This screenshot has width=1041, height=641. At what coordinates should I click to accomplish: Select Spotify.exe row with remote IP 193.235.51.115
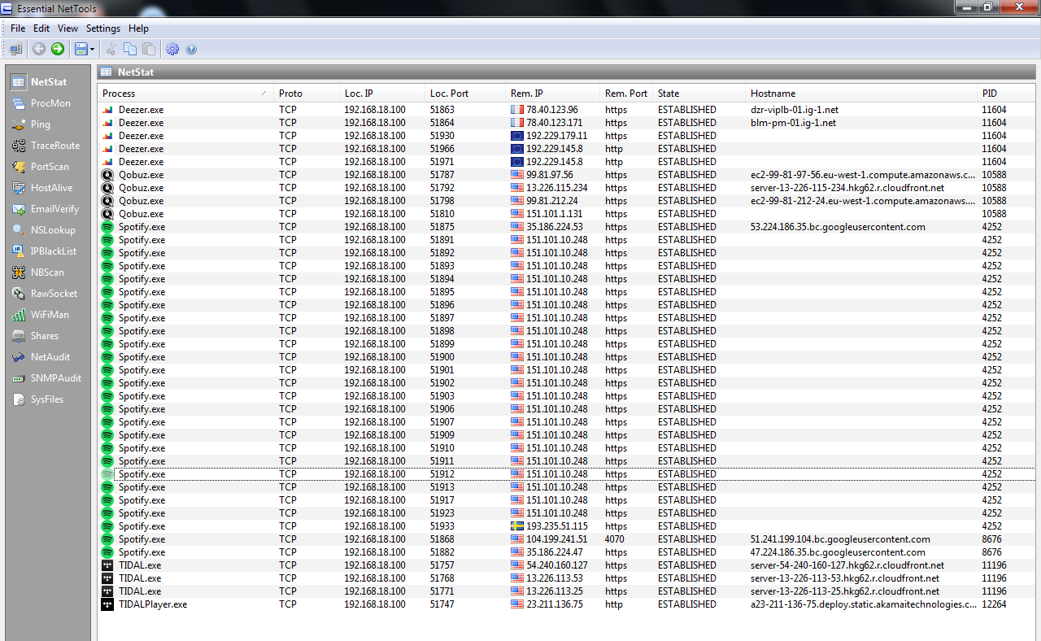568,526
